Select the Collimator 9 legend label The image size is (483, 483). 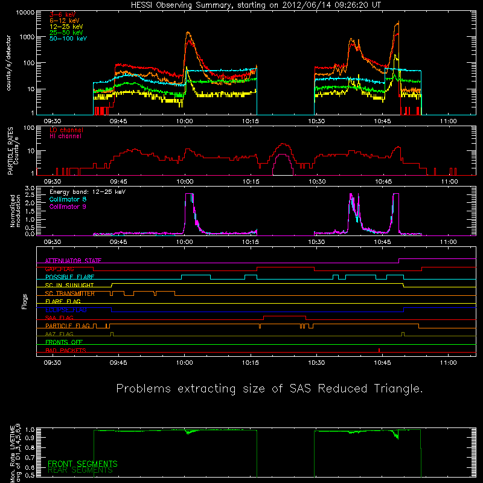(68, 206)
